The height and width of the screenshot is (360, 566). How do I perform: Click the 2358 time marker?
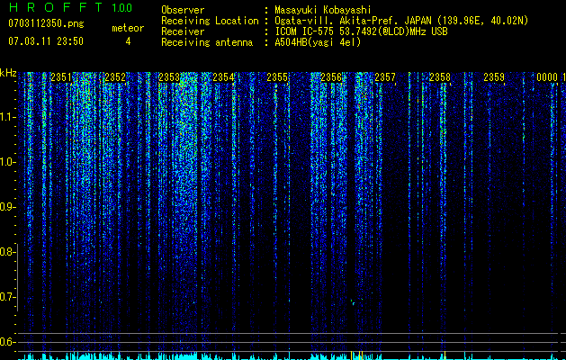tap(440, 77)
